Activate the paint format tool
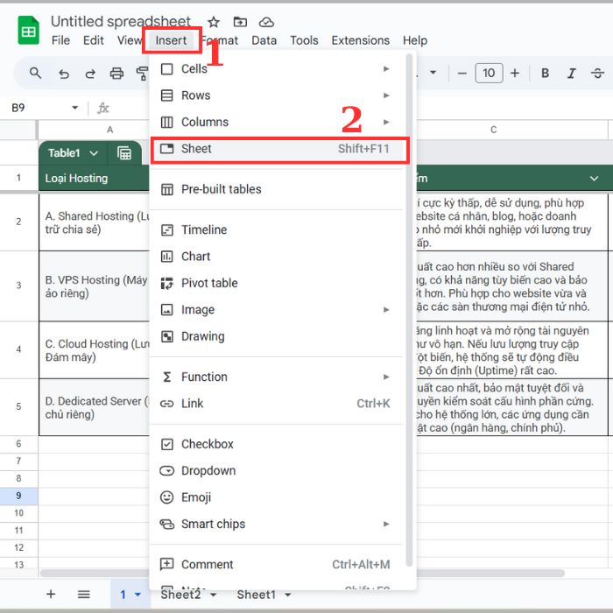 click(x=142, y=73)
